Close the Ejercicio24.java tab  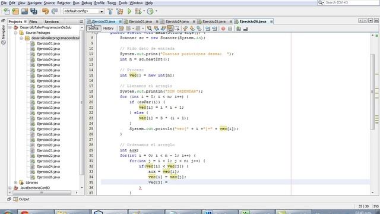194,21
